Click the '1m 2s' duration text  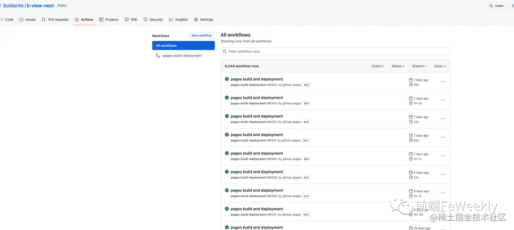418,103
